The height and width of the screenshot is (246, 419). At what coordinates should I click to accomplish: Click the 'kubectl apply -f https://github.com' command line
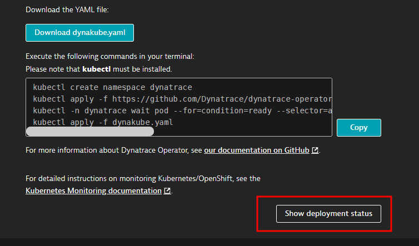pyautogui.click(x=182, y=99)
